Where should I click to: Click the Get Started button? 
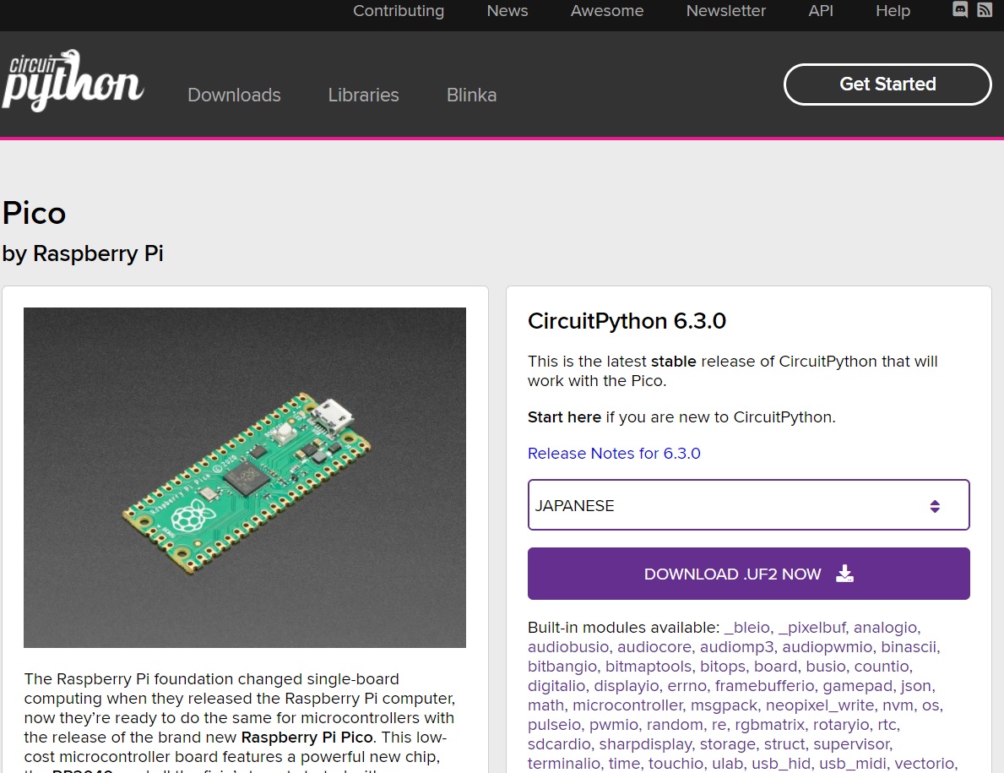[887, 84]
